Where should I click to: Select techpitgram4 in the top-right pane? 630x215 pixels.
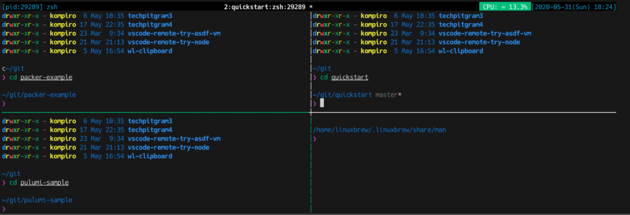(461, 25)
